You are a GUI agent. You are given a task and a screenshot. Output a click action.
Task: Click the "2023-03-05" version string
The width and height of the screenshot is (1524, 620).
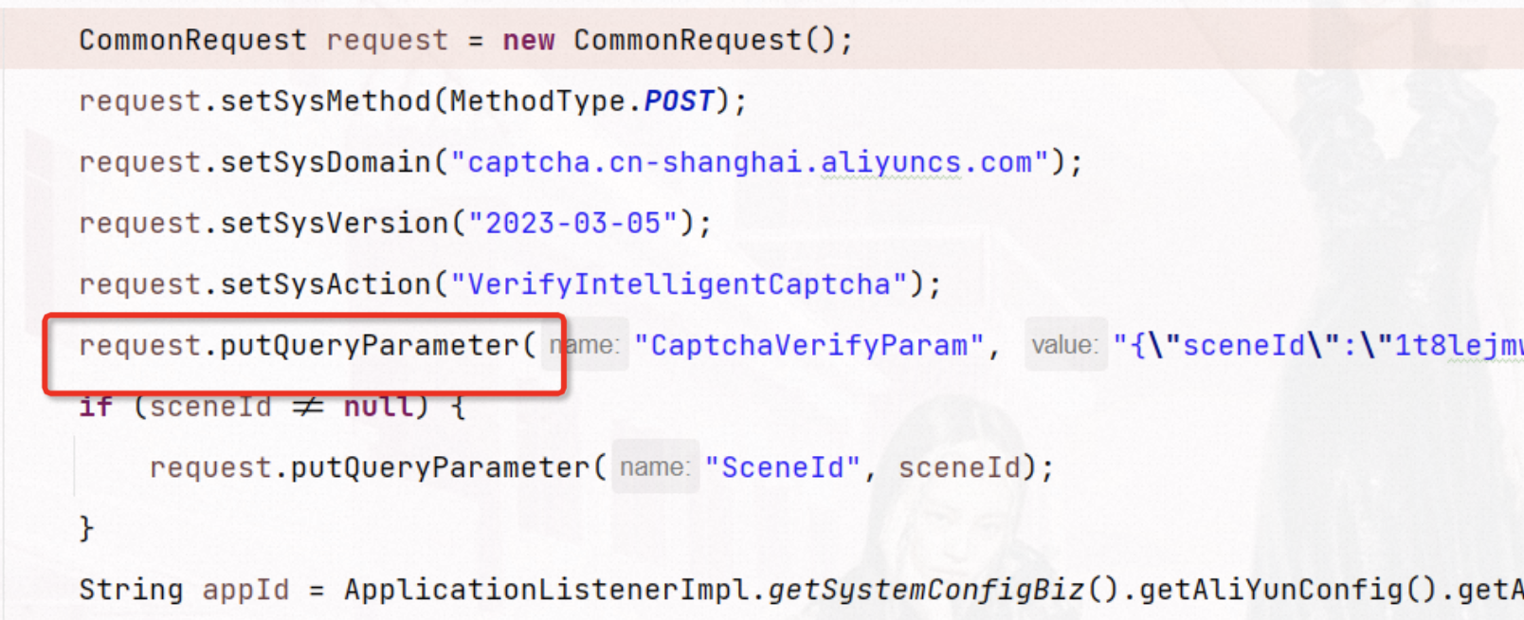pos(572,224)
